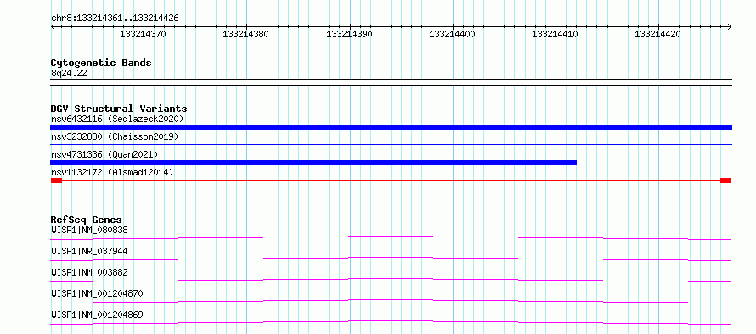Click the right red block of nsv1132172
Image resolution: width=756 pixels, height=334 pixels.
[x=725, y=181]
